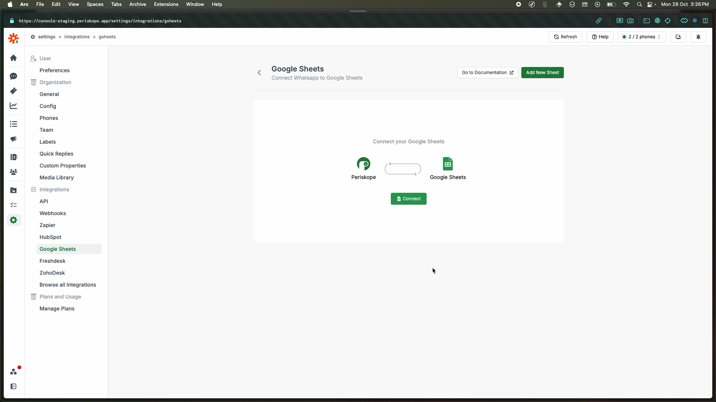This screenshot has height=402, width=716.
Task: Open Go to Documentation link
Action: [x=488, y=73]
